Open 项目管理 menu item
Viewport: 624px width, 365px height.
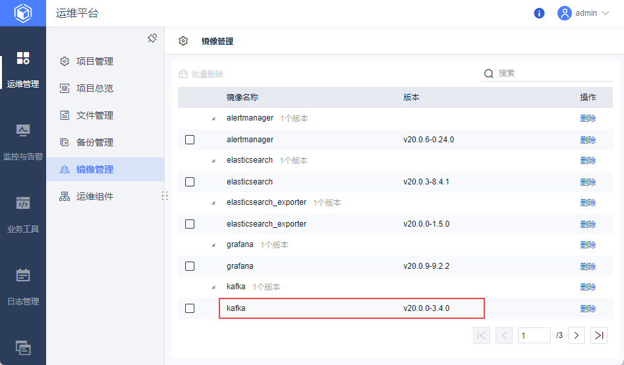[x=95, y=61]
